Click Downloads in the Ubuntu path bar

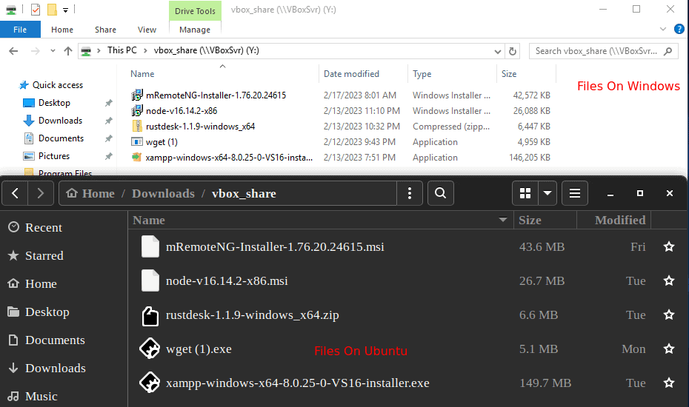[163, 193]
